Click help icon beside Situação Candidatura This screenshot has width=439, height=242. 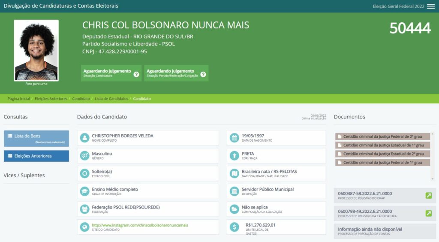[136, 74]
